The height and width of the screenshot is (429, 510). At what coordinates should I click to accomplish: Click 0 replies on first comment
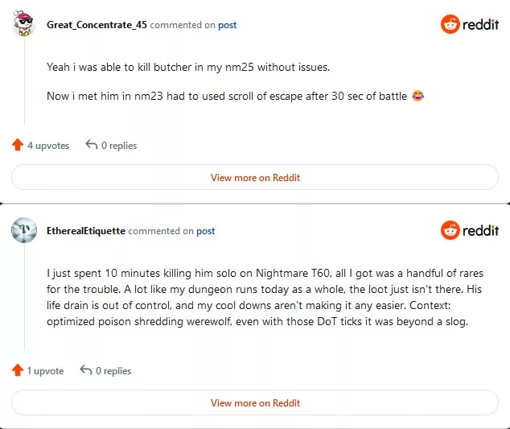coord(119,146)
